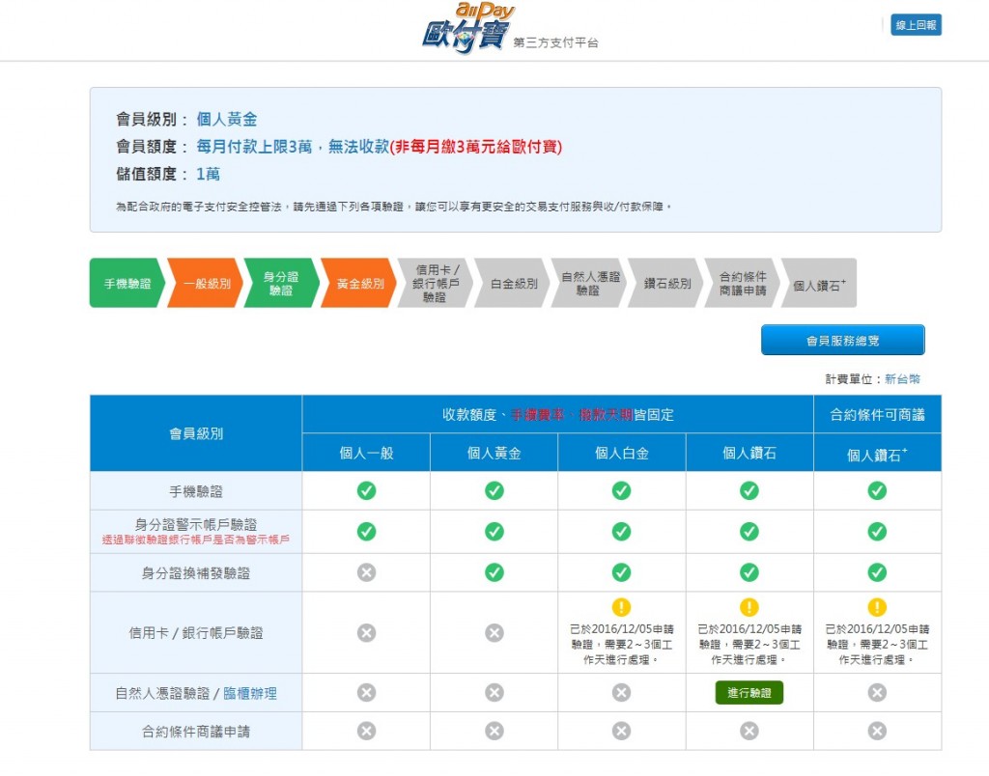The height and width of the screenshot is (776, 989).
Task: Click the 個人白金 column header
Action: (x=622, y=453)
